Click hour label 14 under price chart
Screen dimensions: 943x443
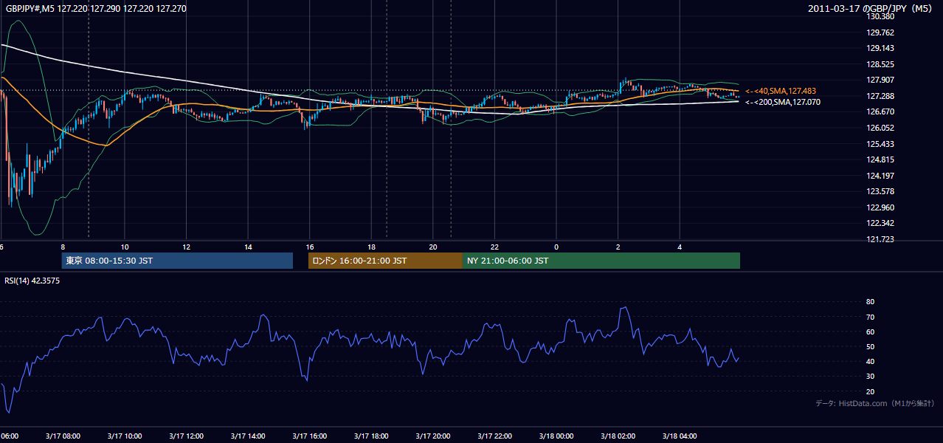click(249, 247)
